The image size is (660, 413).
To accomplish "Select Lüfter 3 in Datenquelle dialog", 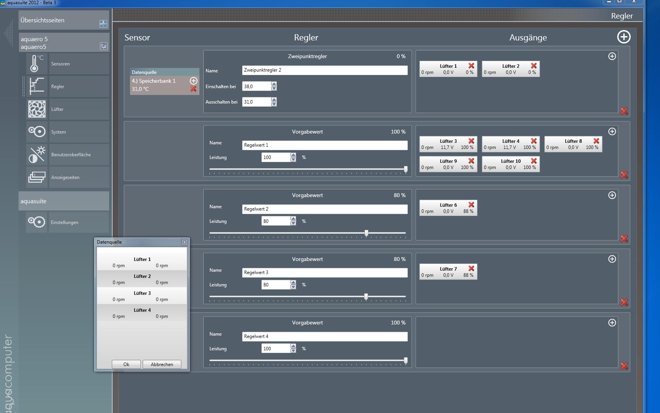I will click(142, 296).
